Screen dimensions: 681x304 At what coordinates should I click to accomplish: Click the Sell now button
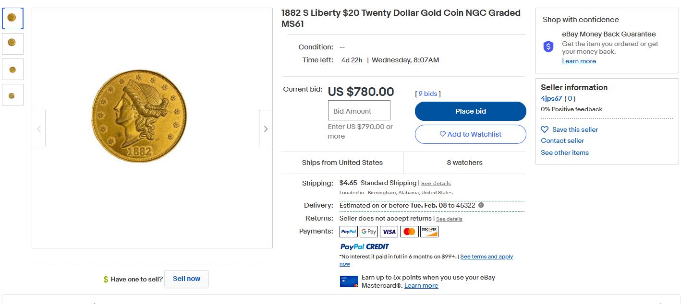coord(186,279)
